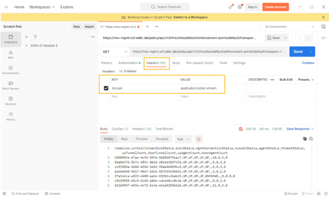Click the comments icon beside Save
The height and width of the screenshot is (197, 329).
point(308,38)
